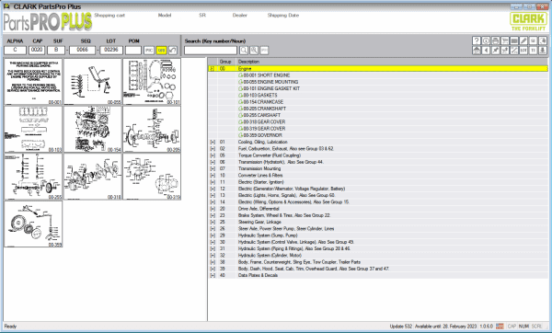Click the solid rectangle icon right of cart
This screenshot has height=333, width=552.
[x=514, y=40]
